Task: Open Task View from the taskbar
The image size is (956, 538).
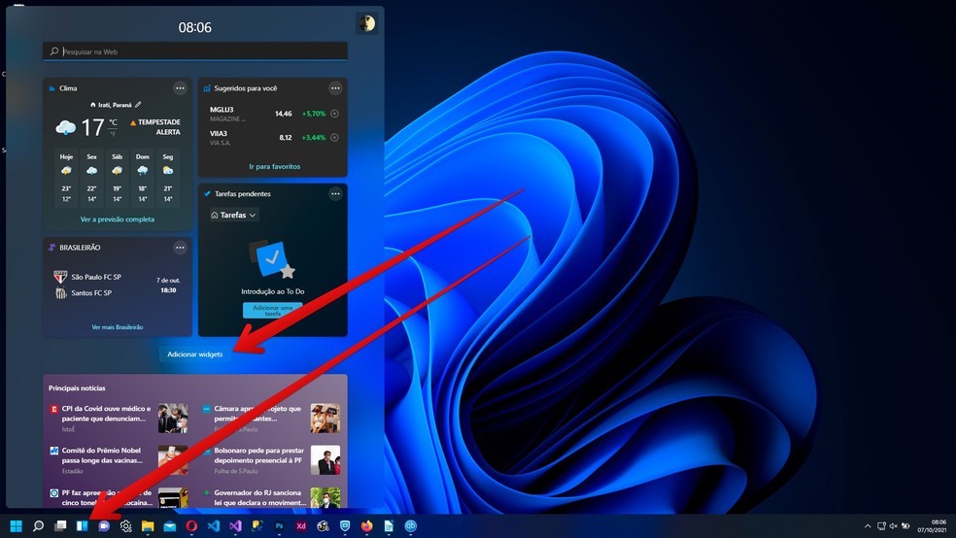Action: 60,525
